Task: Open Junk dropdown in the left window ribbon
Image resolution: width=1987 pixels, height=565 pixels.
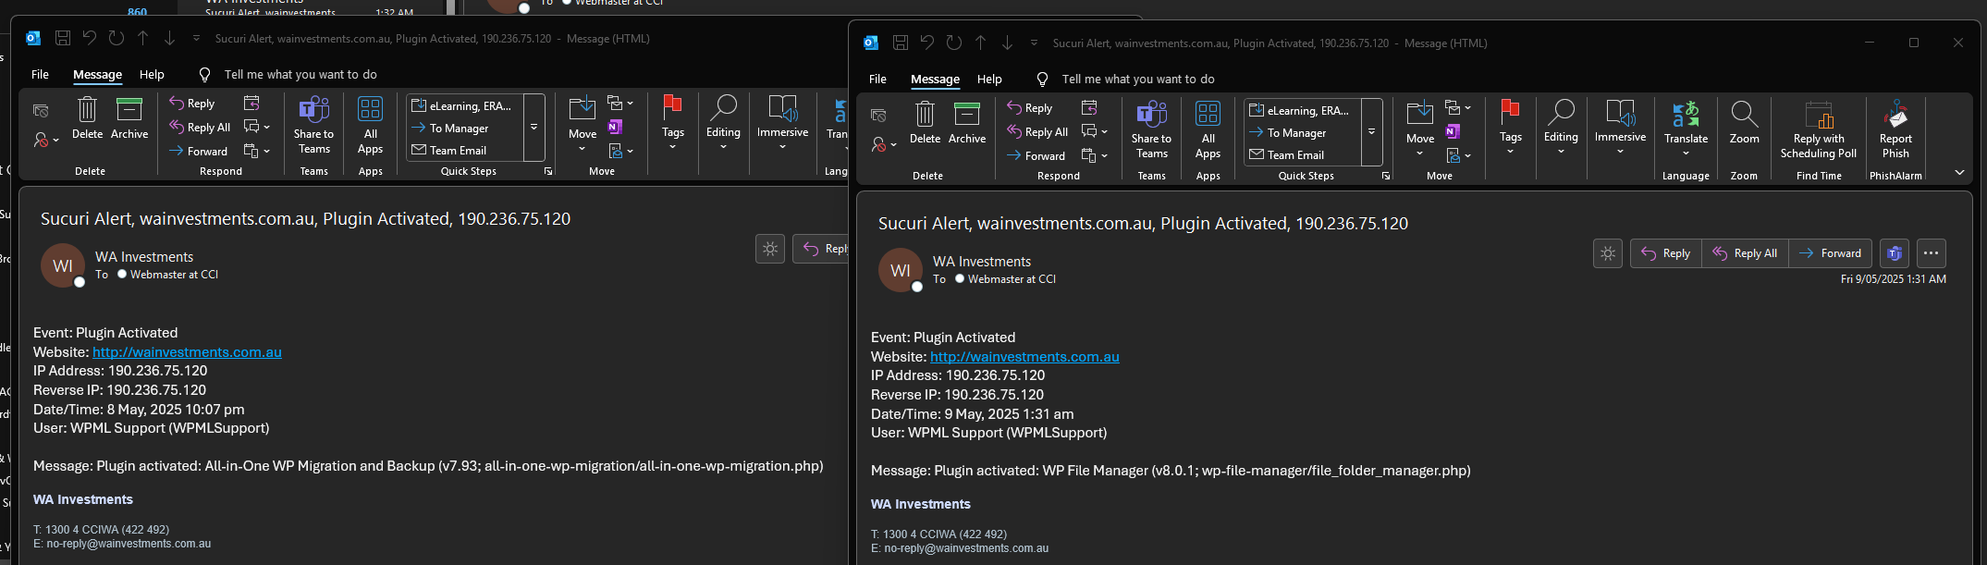Action: click(46, 140)
